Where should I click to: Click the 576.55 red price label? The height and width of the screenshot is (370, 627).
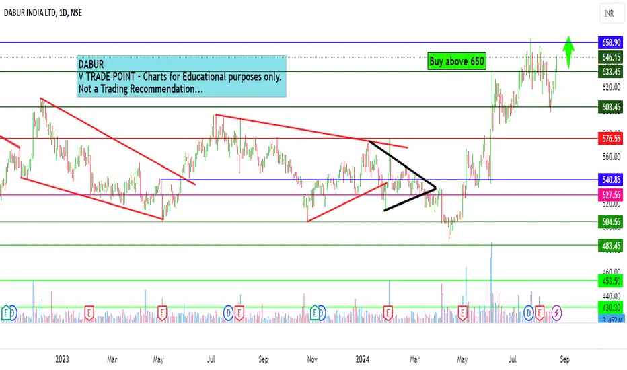pos(611,139)
